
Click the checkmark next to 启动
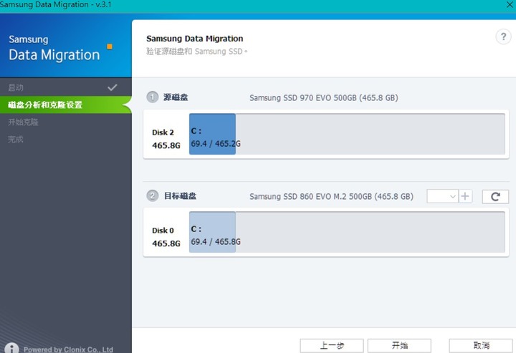click(x=113, y=87)
